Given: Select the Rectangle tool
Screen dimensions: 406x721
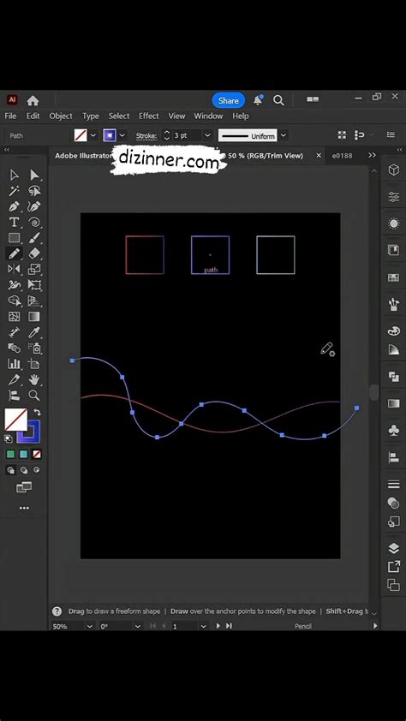Looking at the screenshot, I should pyautogui.click(x=15, y=238).
